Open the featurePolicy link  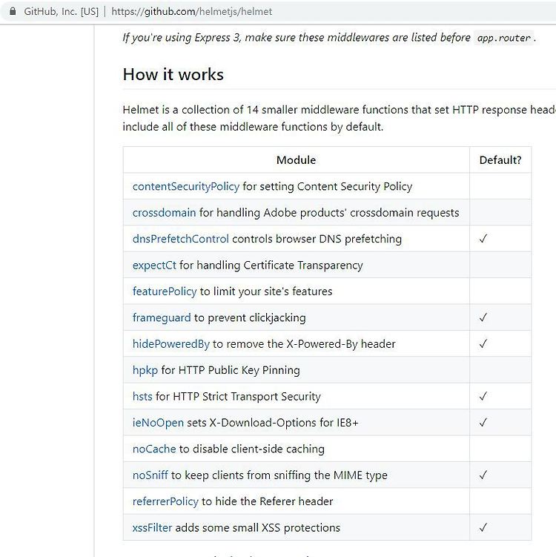tap(165, 291)
